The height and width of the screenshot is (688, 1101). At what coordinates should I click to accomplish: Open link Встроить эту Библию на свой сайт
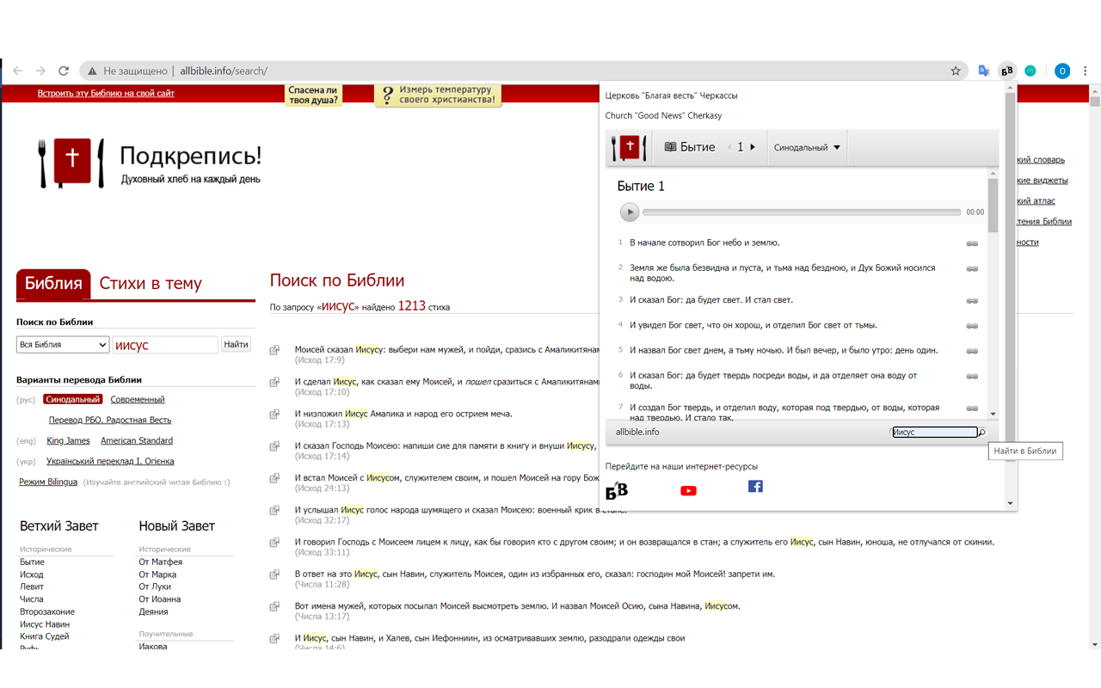pos(106,93)
